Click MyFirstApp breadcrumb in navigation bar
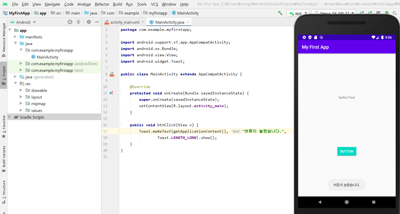The image size is (400, 214). point(16,13)
